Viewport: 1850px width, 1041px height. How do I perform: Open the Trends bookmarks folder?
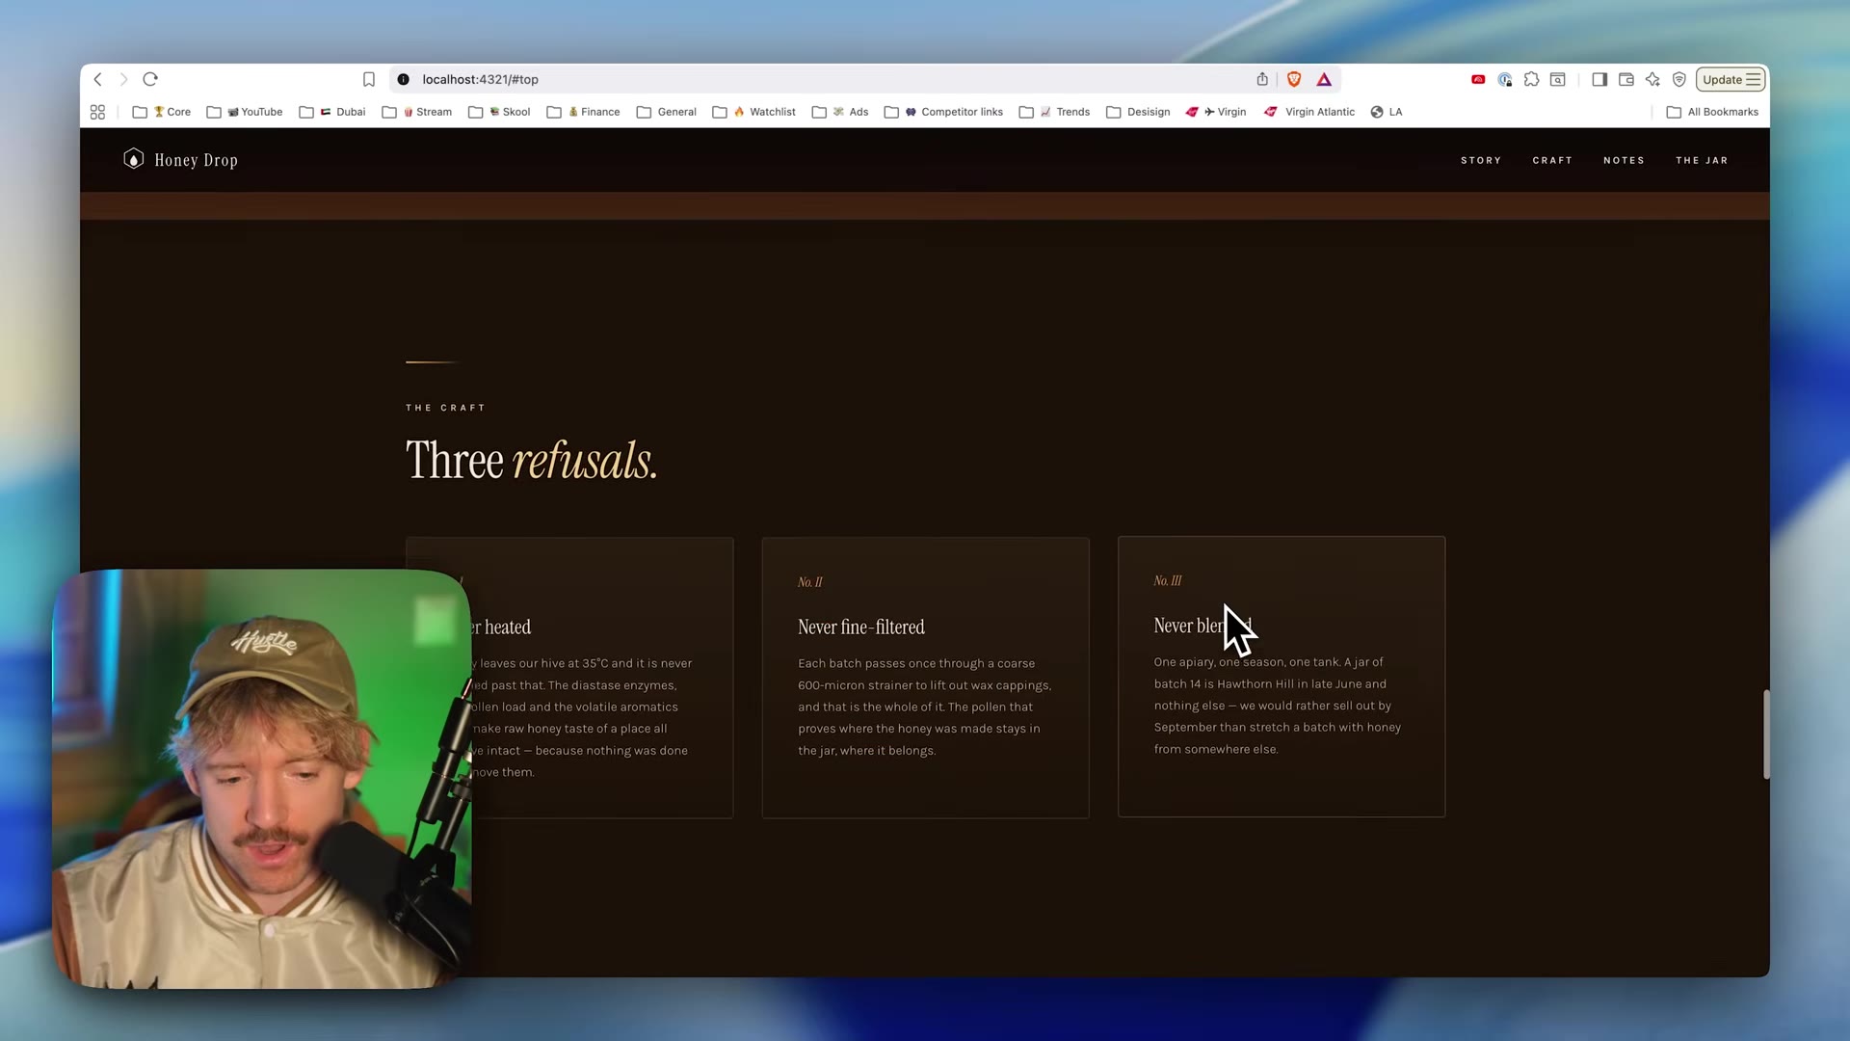click(1054, 112)
